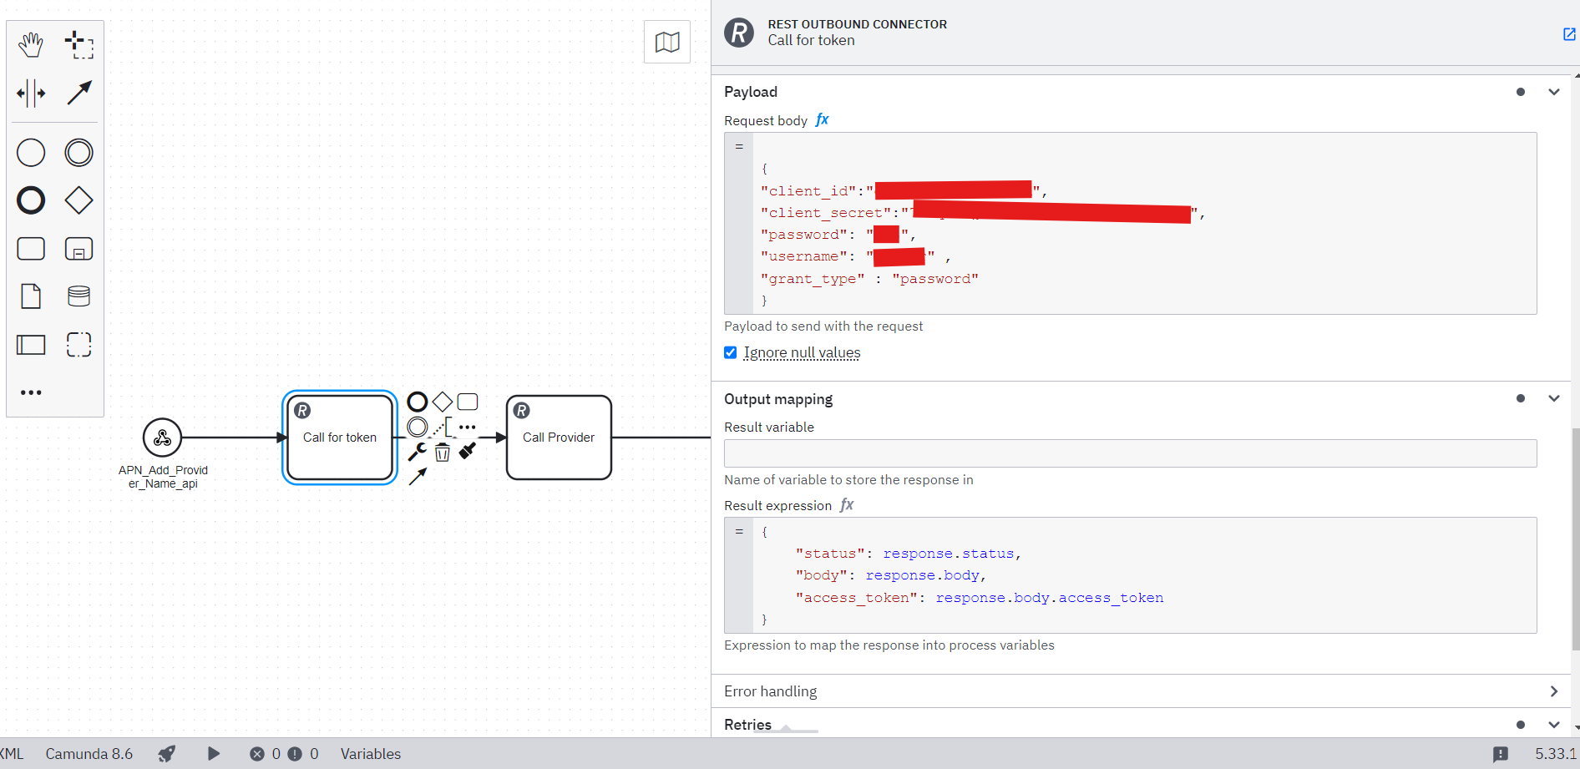Deploy the diagram via the rocket icon
The width and height of the screenshot is (1580, 769).
[x=166, y=753]
